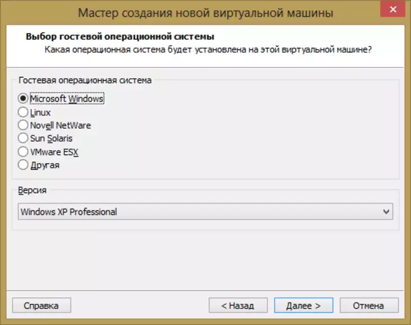Choose the Другая (Other) option
Image resolution: width=411 pixels, height=325 pixels.
click(23, 165)
